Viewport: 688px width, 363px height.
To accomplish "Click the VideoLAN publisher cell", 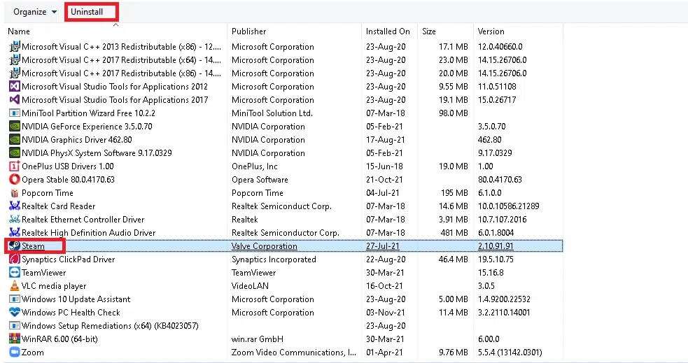I will [250, 286].
